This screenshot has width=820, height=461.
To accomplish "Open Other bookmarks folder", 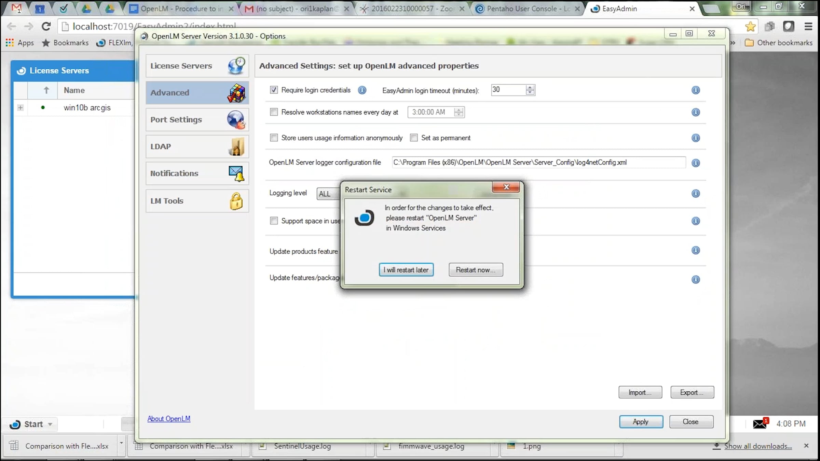I will coord(779,43).
